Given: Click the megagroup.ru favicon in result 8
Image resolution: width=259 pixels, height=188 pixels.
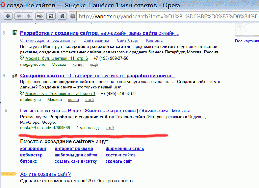Looking at the screenshot, I should 15,33.
